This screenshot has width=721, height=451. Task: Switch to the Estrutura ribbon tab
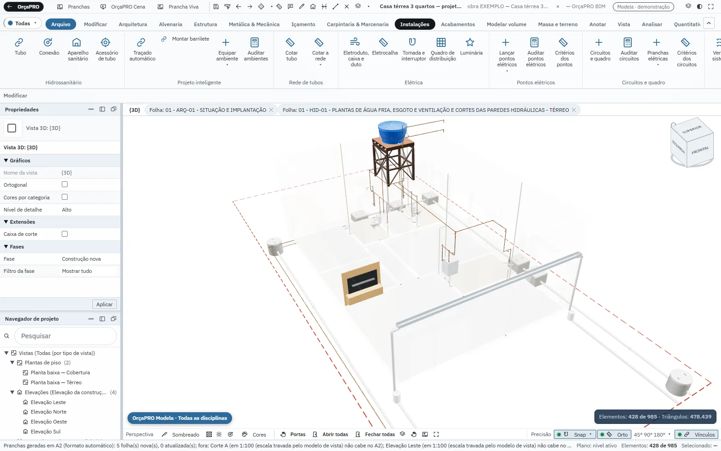[x=205, y=24]
